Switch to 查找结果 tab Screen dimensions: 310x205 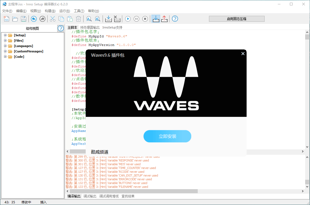coord(128,196)
